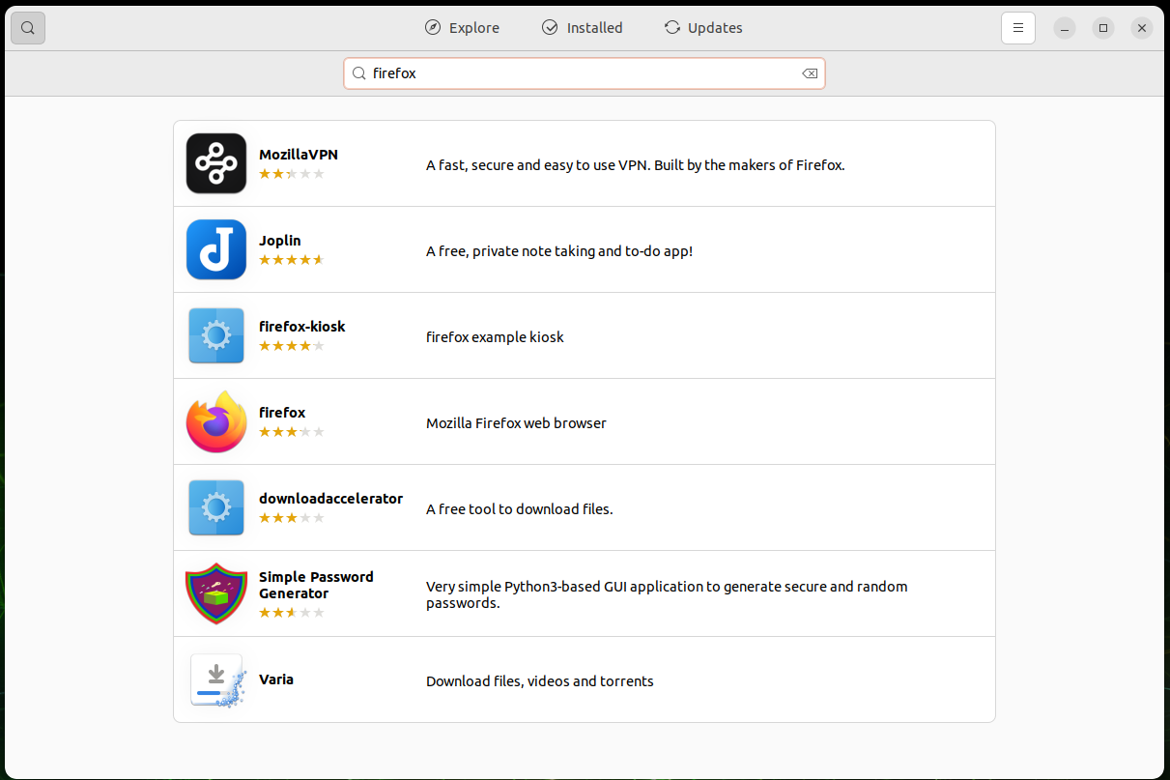Screen dimensions: 1170x780
Task: Close the software window
Action: (x=1142, y=28)
